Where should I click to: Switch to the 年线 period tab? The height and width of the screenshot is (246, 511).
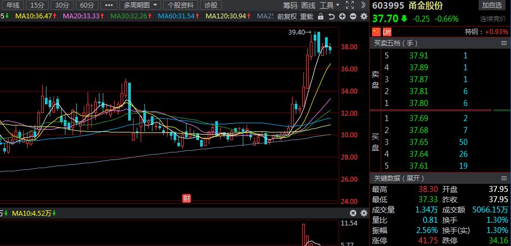[x=14, y=5]
